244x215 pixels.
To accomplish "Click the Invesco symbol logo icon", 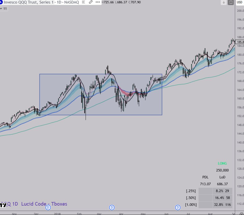I will tap(1, 2).
